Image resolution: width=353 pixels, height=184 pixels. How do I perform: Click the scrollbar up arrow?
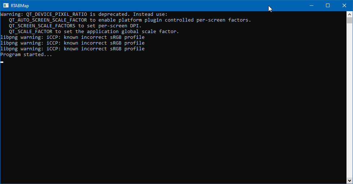point(349,14)
